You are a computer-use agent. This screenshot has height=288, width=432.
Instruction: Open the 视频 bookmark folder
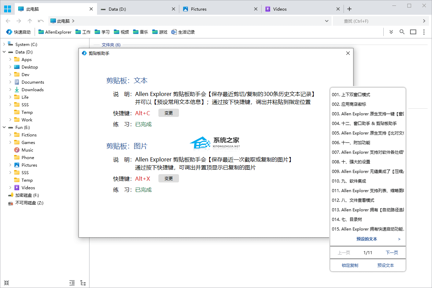coord(121,32)
